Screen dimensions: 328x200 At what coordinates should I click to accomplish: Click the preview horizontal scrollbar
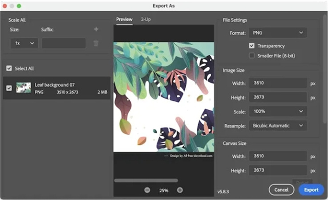point(146,180)
